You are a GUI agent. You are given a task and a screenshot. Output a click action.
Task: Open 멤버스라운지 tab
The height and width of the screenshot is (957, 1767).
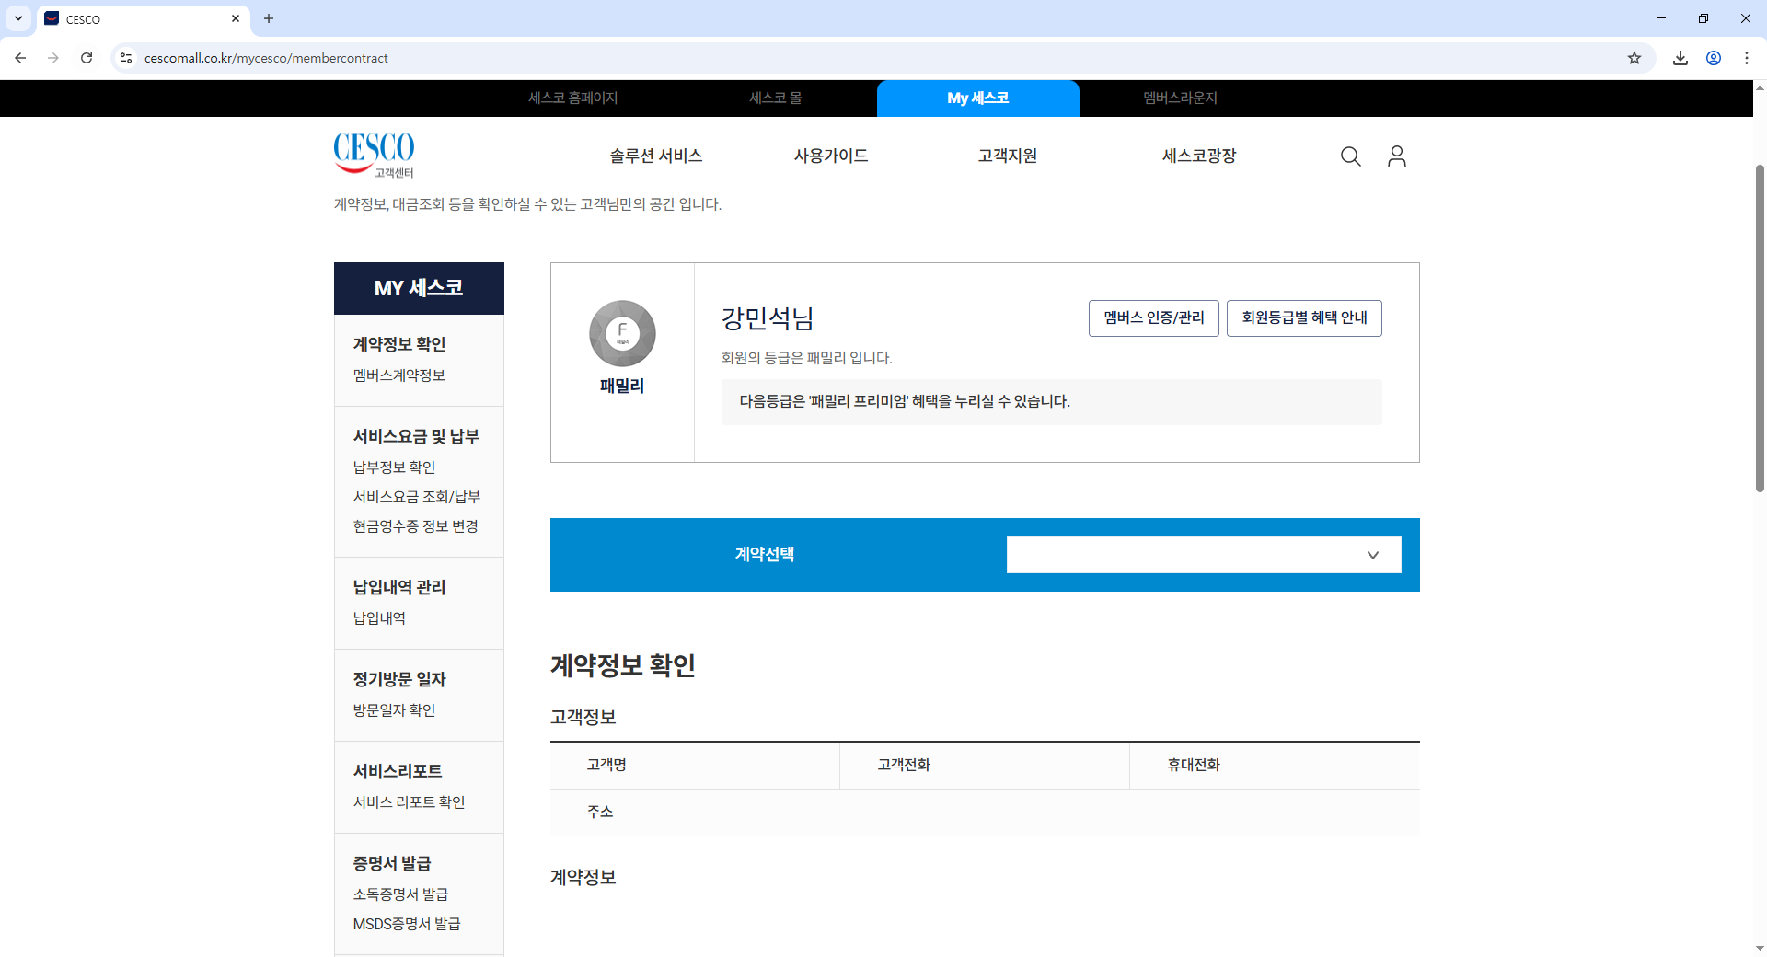(1180, 98)
